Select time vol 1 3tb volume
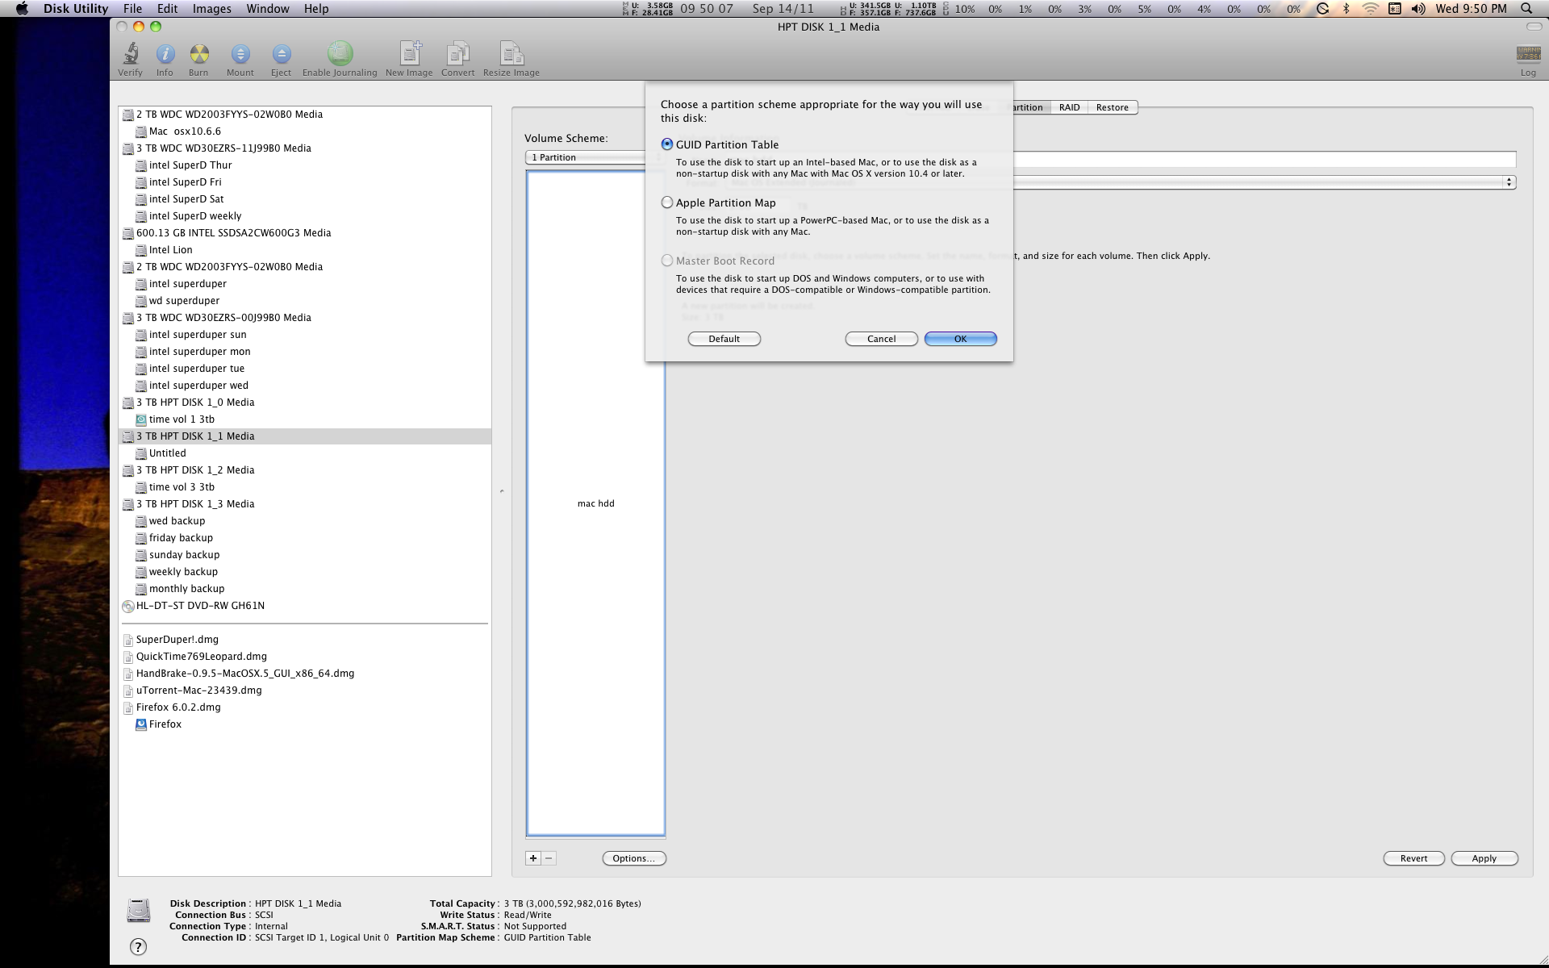This screenshot has width=1549, height=968. (182, 419)
